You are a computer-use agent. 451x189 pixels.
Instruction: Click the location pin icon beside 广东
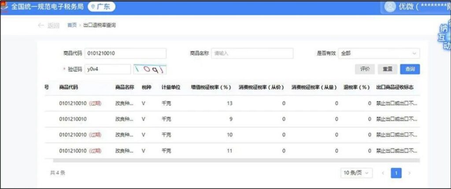tap(93, 7)
